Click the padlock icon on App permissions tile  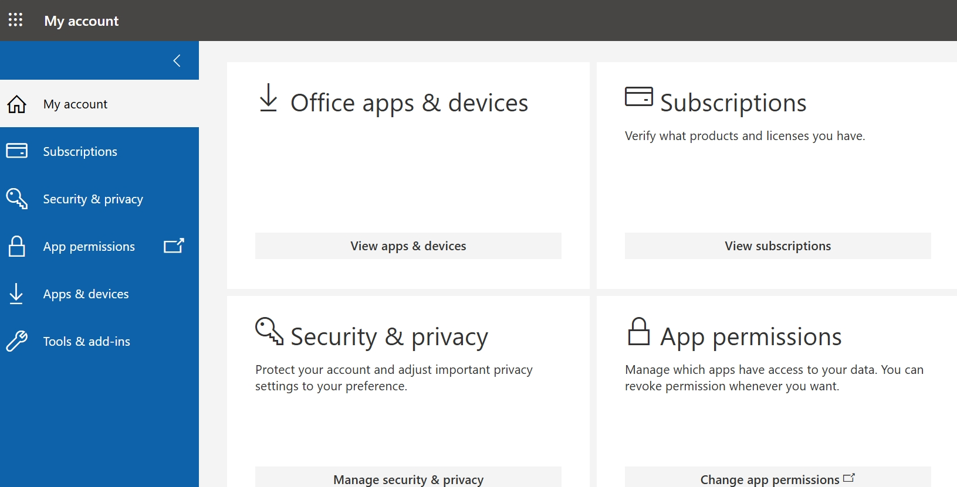(639, 331)
